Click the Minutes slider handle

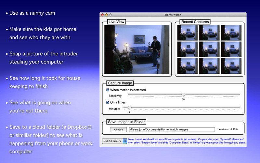129,108
